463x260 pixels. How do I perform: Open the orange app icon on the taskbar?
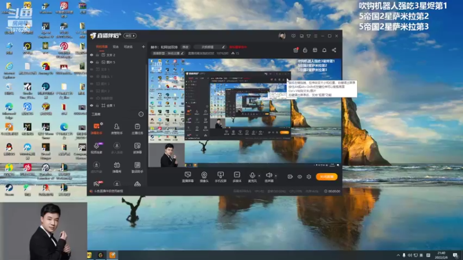[x=112, y=255]
